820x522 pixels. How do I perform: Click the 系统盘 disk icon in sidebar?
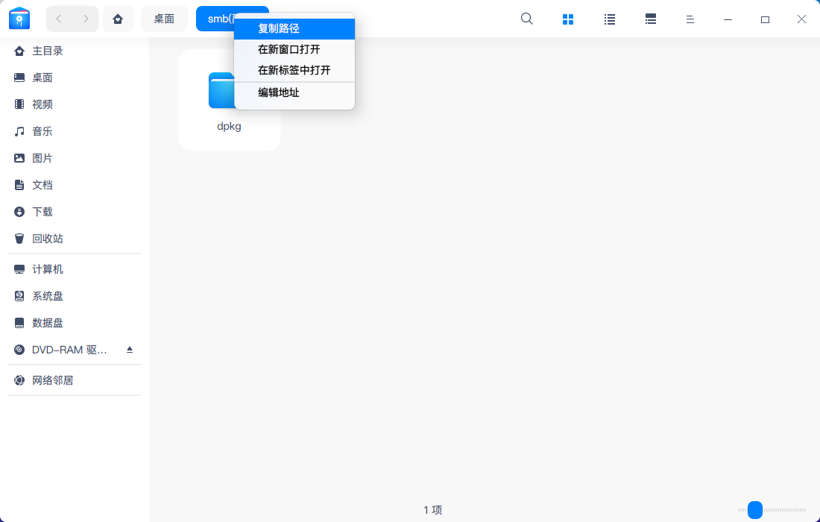(19, 296)
